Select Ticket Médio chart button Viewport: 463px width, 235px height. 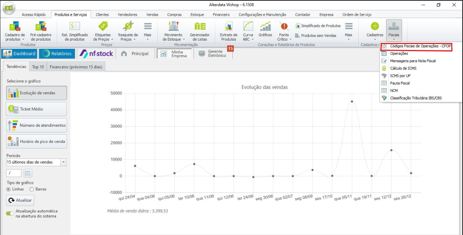click(37, 109)
